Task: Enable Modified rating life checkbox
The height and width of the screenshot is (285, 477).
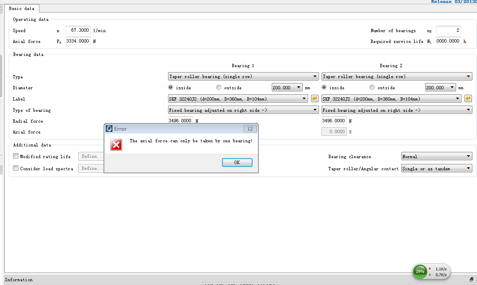Action: point(16,156)
